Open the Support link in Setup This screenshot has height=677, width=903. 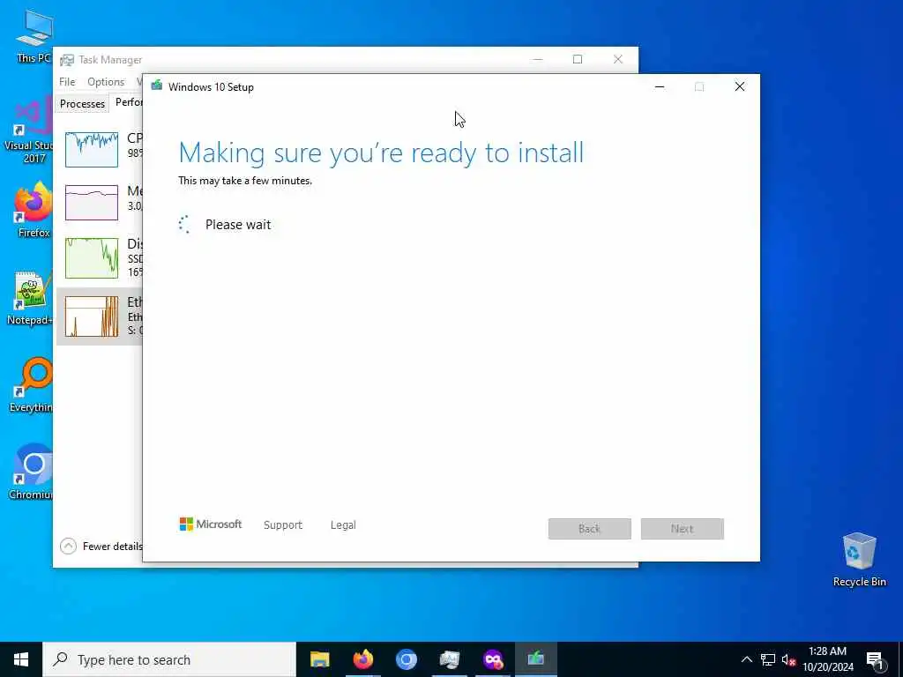pos(283,525)
